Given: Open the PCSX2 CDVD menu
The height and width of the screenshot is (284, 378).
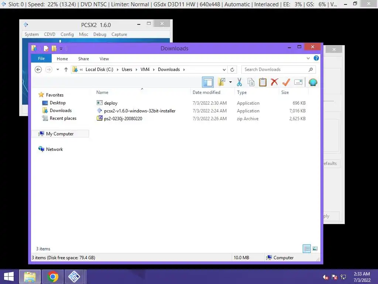Looking at the screenshot, I should point(49,34).
